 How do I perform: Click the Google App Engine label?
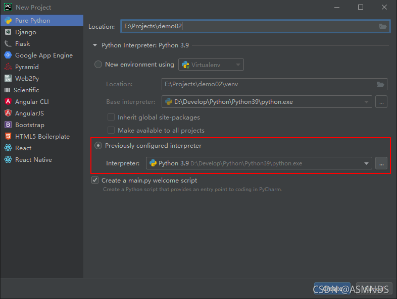pyautogui.click(x=44, y=55)
